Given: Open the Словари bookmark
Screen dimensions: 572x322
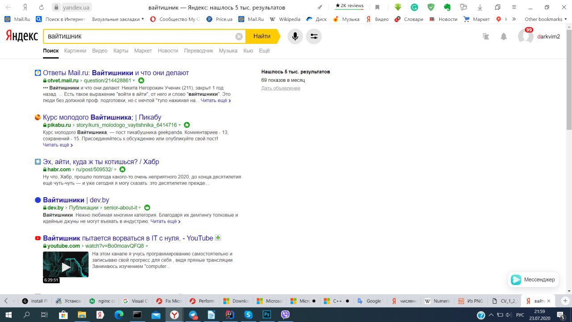Looking at the screenshot, I should click(409, 19).
